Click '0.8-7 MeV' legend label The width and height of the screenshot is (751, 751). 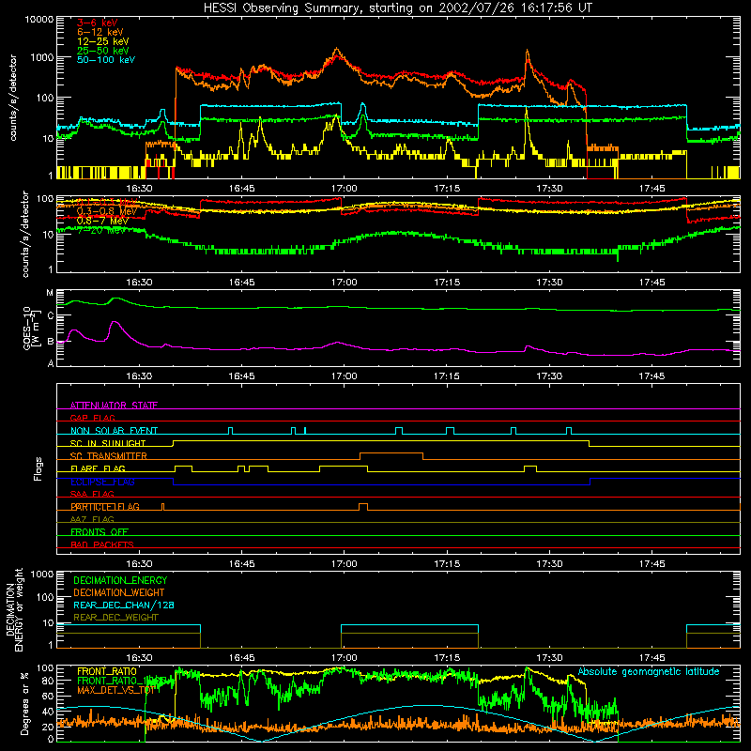[x=102, y=221]
